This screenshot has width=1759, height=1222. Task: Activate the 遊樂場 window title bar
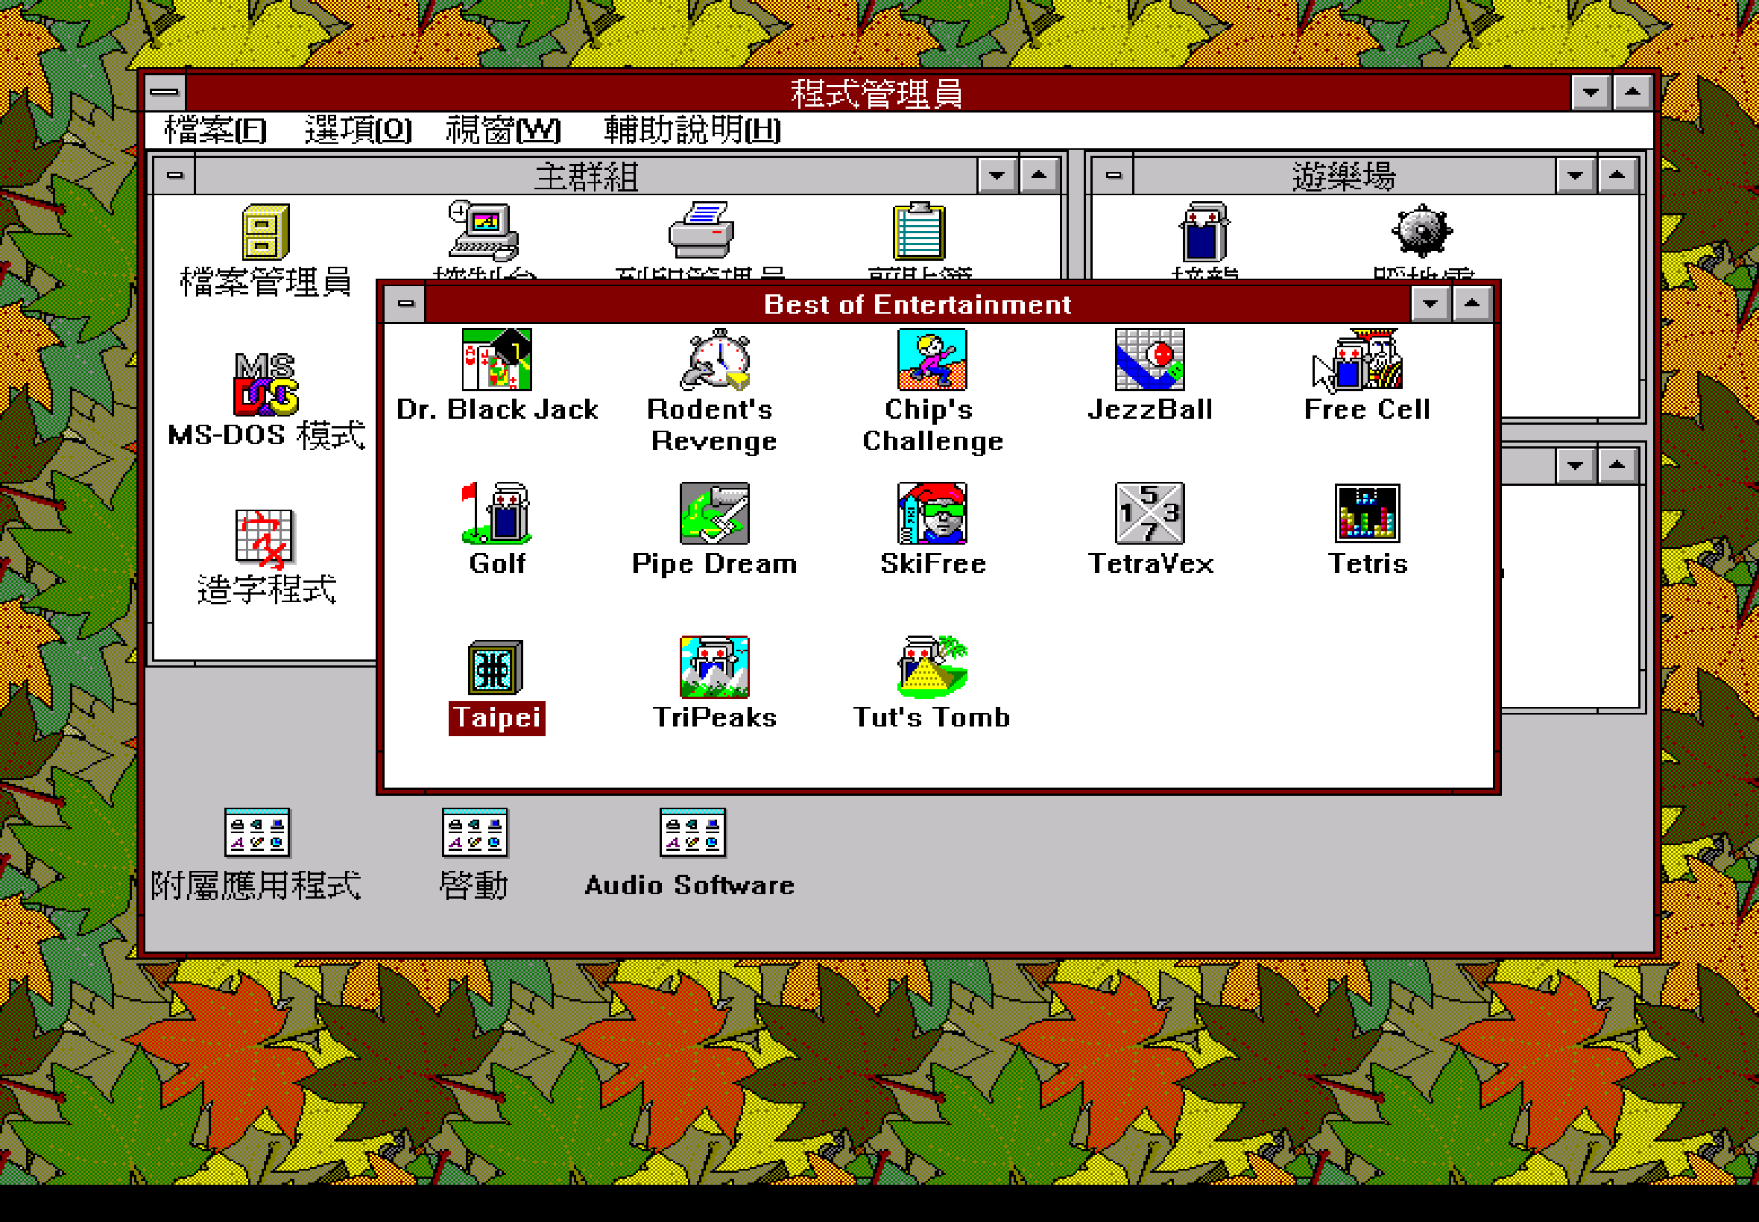tap(1344, 175)
